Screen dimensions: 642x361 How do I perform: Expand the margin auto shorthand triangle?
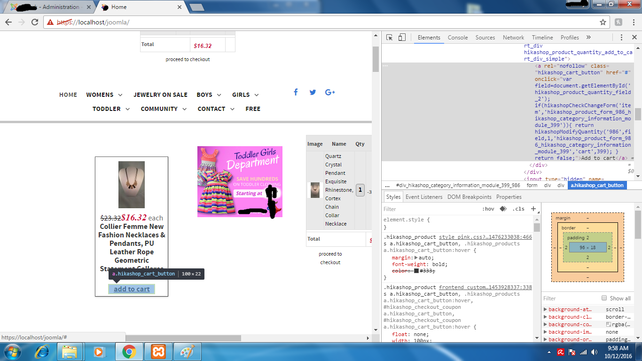[416, 258]
